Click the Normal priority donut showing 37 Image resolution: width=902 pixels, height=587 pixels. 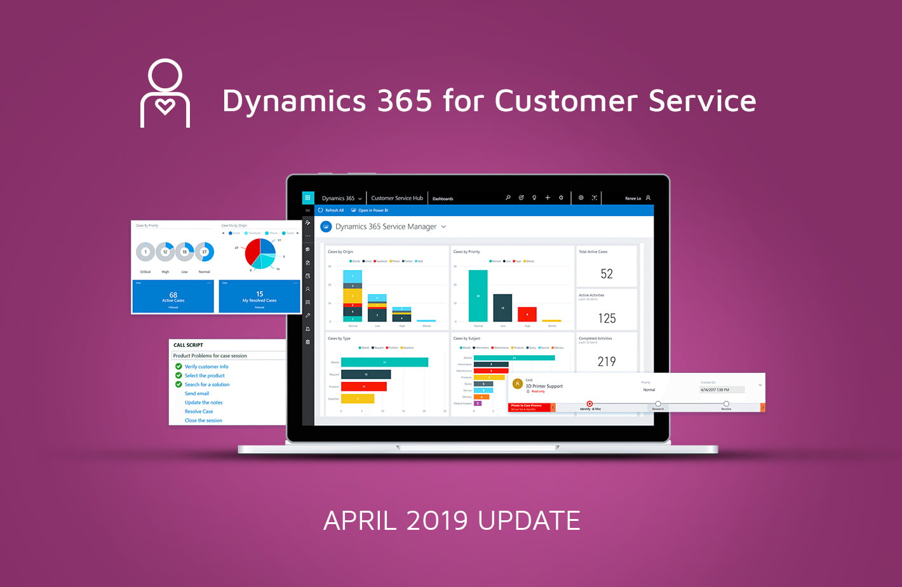point(204,252)
